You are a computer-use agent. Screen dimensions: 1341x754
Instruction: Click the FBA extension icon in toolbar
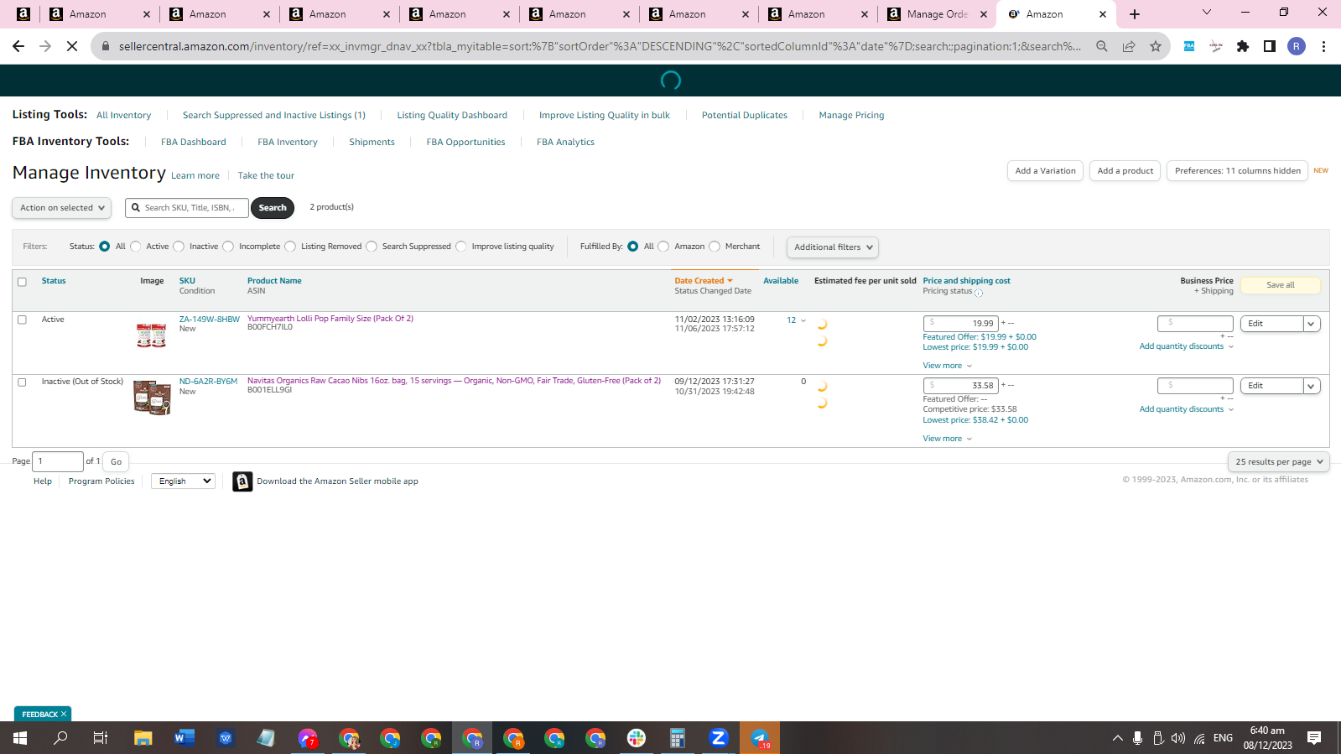click(x=1189, y=46)
